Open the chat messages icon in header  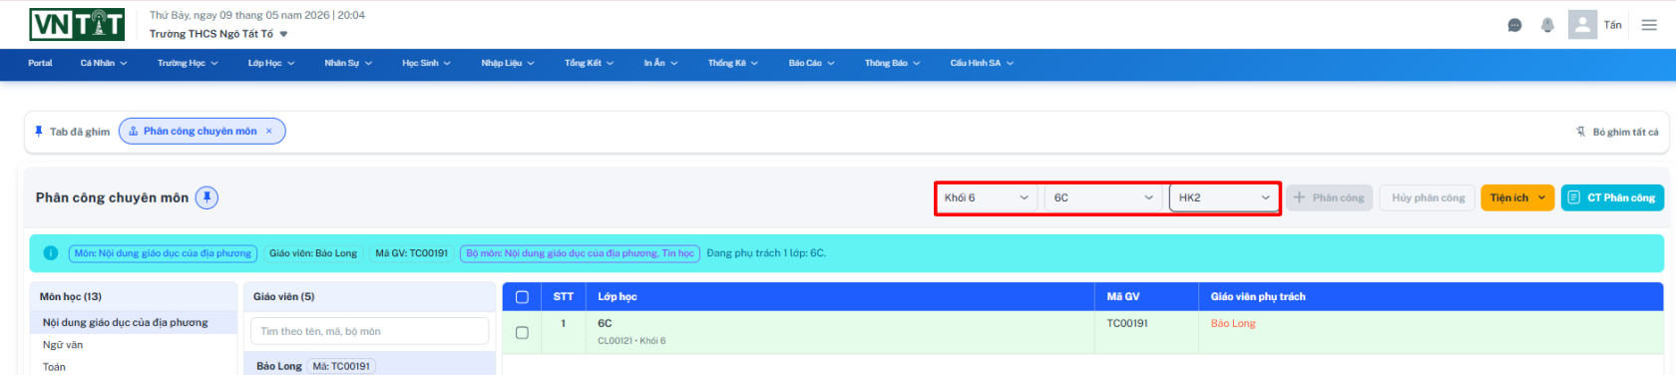click(x=1514, y=25)
